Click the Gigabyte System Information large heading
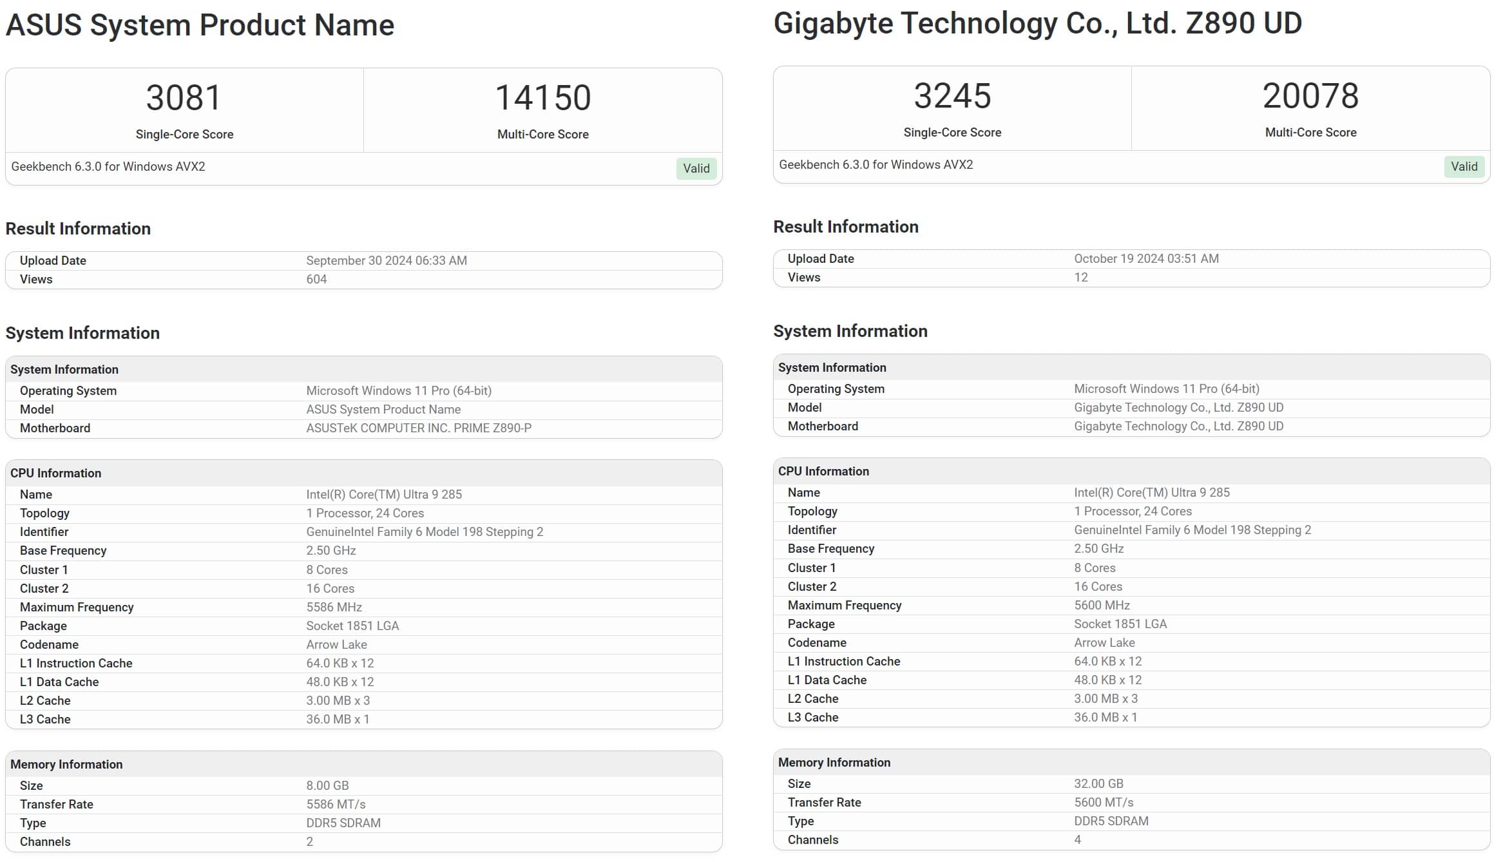This screenshot has width=1503, height=862. tap(850, 331)
